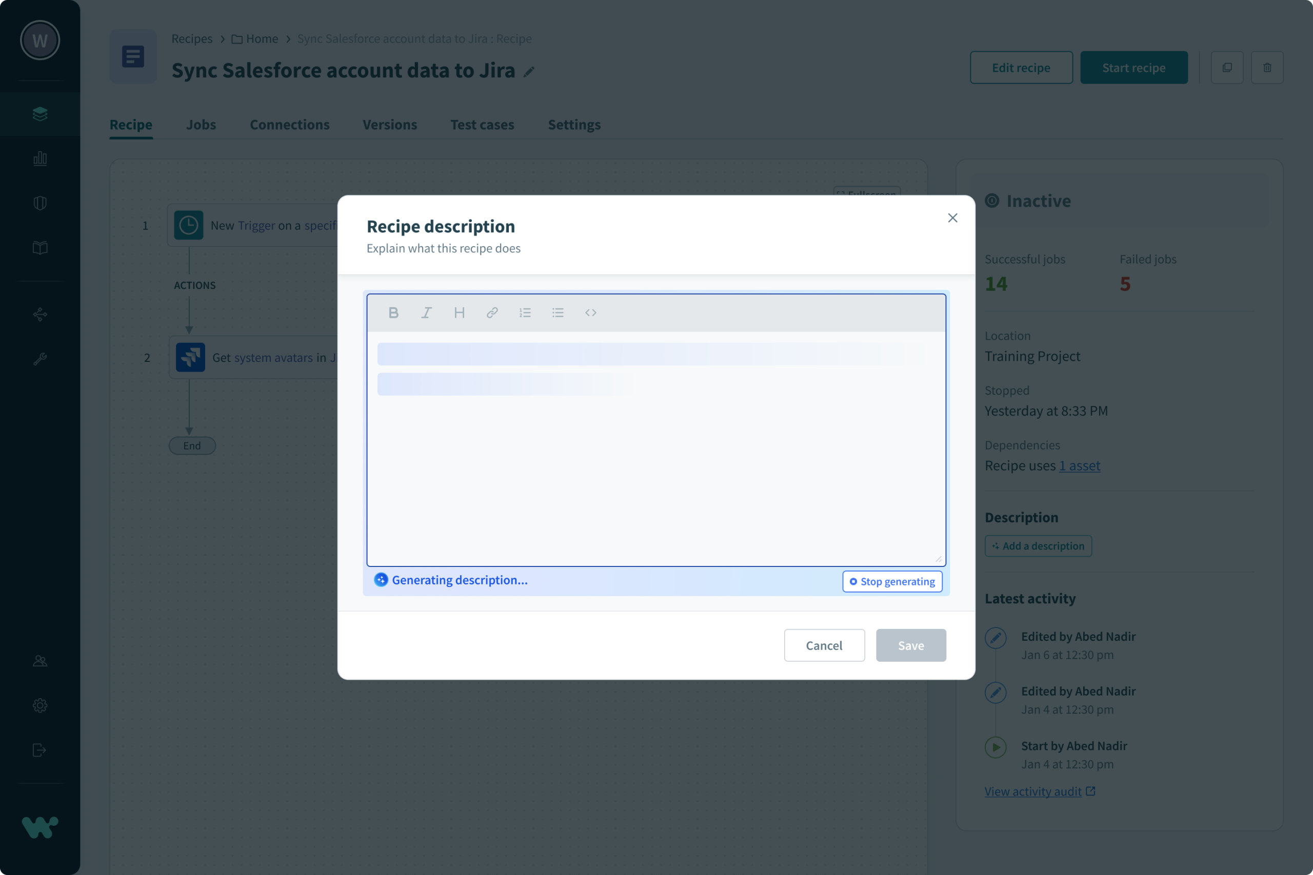Click Start recipe button
The width and height of the screenshot is (1313, 875).
coord(1134,68)
